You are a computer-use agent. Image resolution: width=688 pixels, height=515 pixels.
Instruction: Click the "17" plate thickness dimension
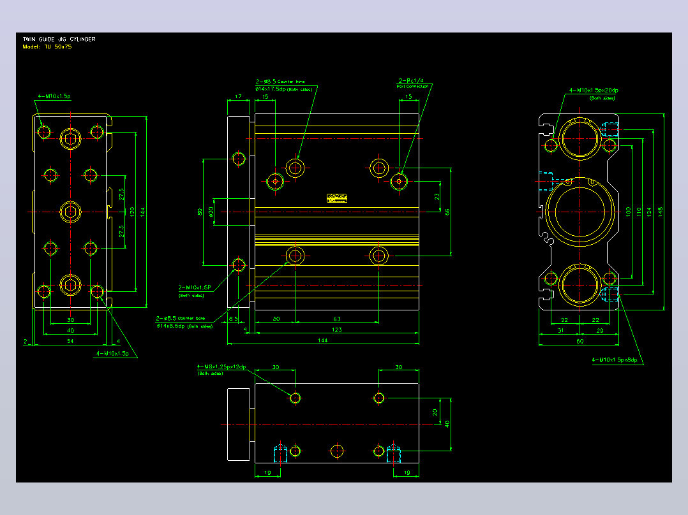tap(238, 96)
